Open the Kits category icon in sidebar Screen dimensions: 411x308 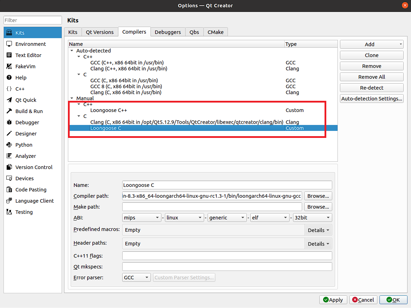(9, 33)
